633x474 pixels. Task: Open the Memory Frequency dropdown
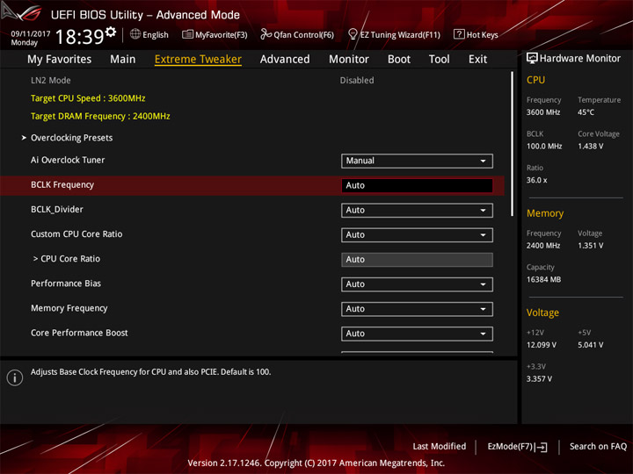(x=417, y=309)
